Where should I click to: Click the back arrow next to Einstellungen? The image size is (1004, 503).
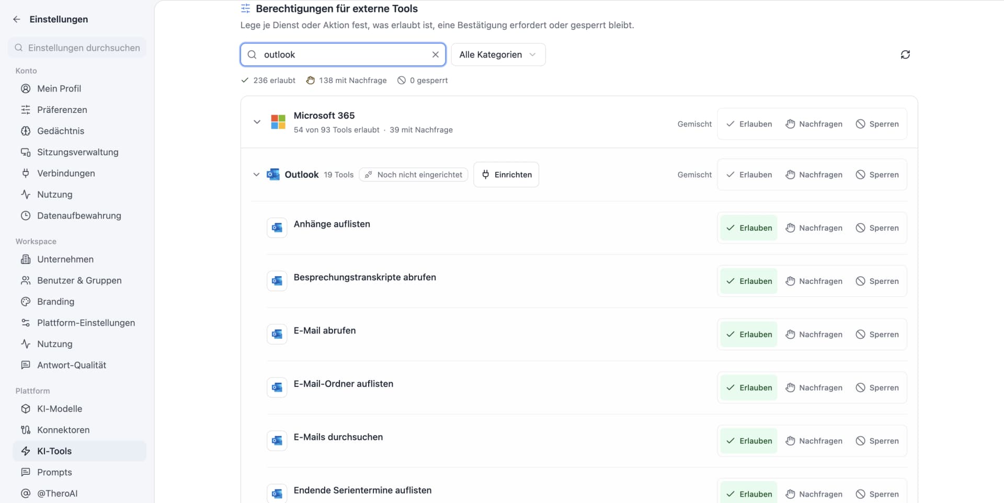pyautogui.click(x=17, y=19)
